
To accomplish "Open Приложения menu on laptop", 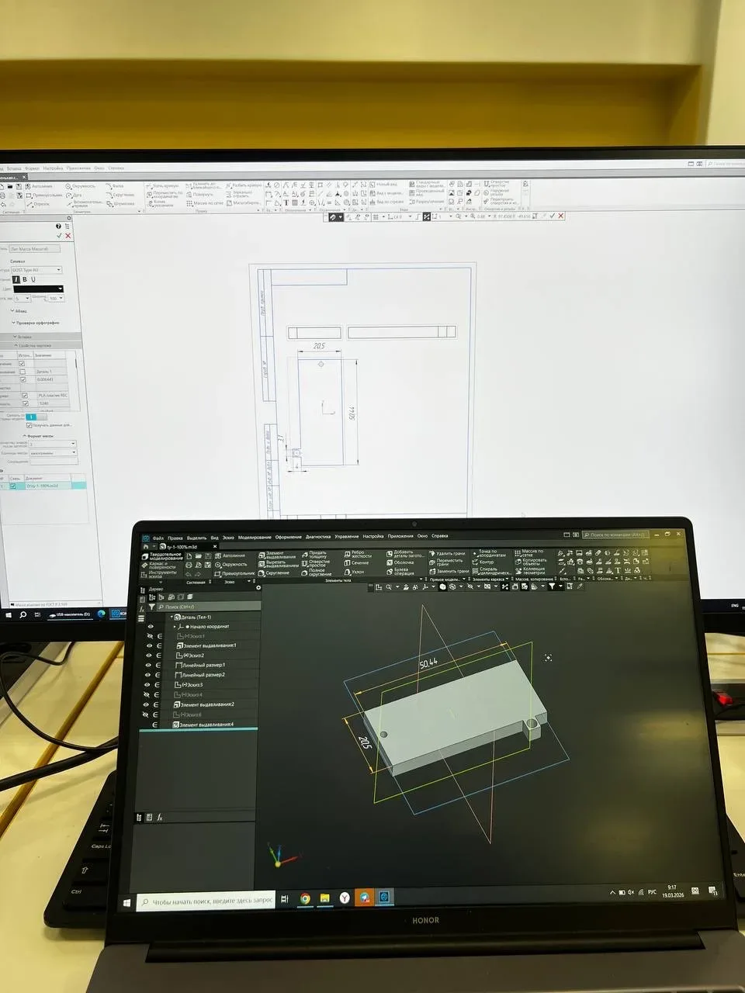I will [400, 536].
